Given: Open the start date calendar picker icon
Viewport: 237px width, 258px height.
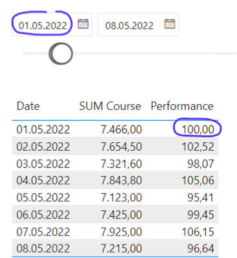Looking at the screenshot, I should (x=83, y=24).
